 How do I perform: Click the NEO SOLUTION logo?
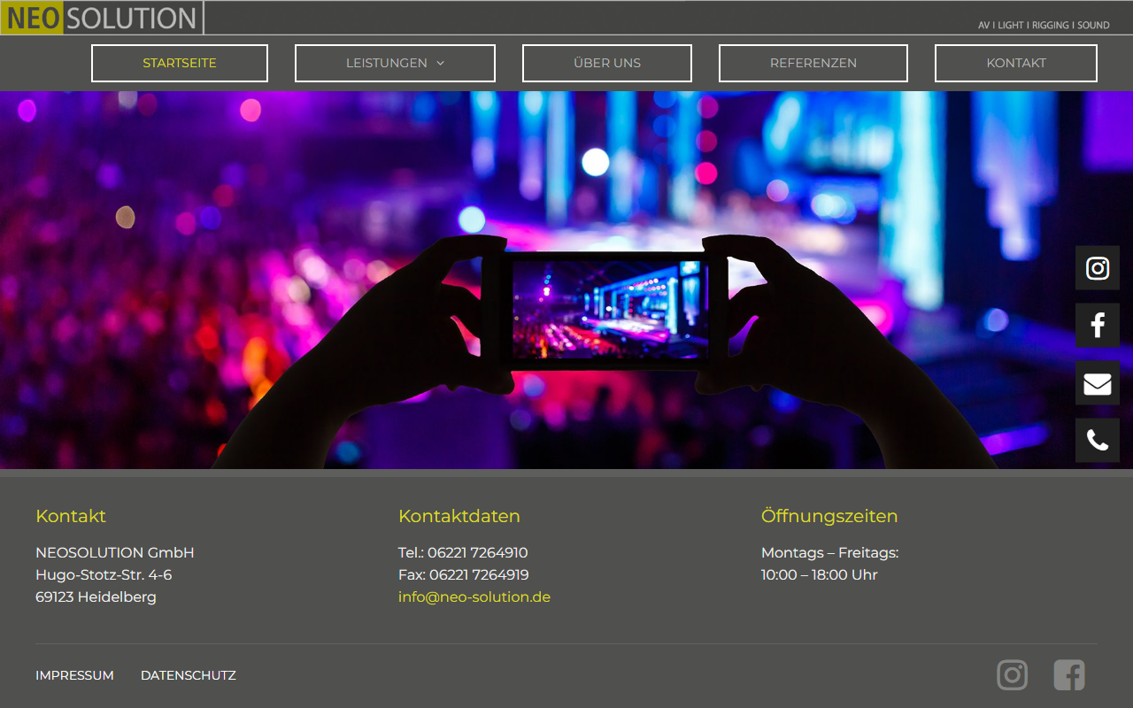point(102,18)
